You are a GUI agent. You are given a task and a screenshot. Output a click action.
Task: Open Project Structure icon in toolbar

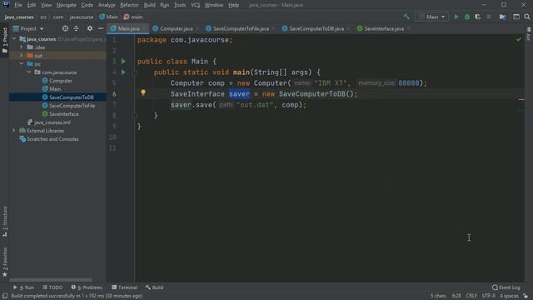coord(502,17)
